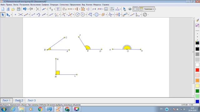Viewport: 200px width, 112px height.
Task: Switch to the Лист 2 tab
Action: coord(19,100)
